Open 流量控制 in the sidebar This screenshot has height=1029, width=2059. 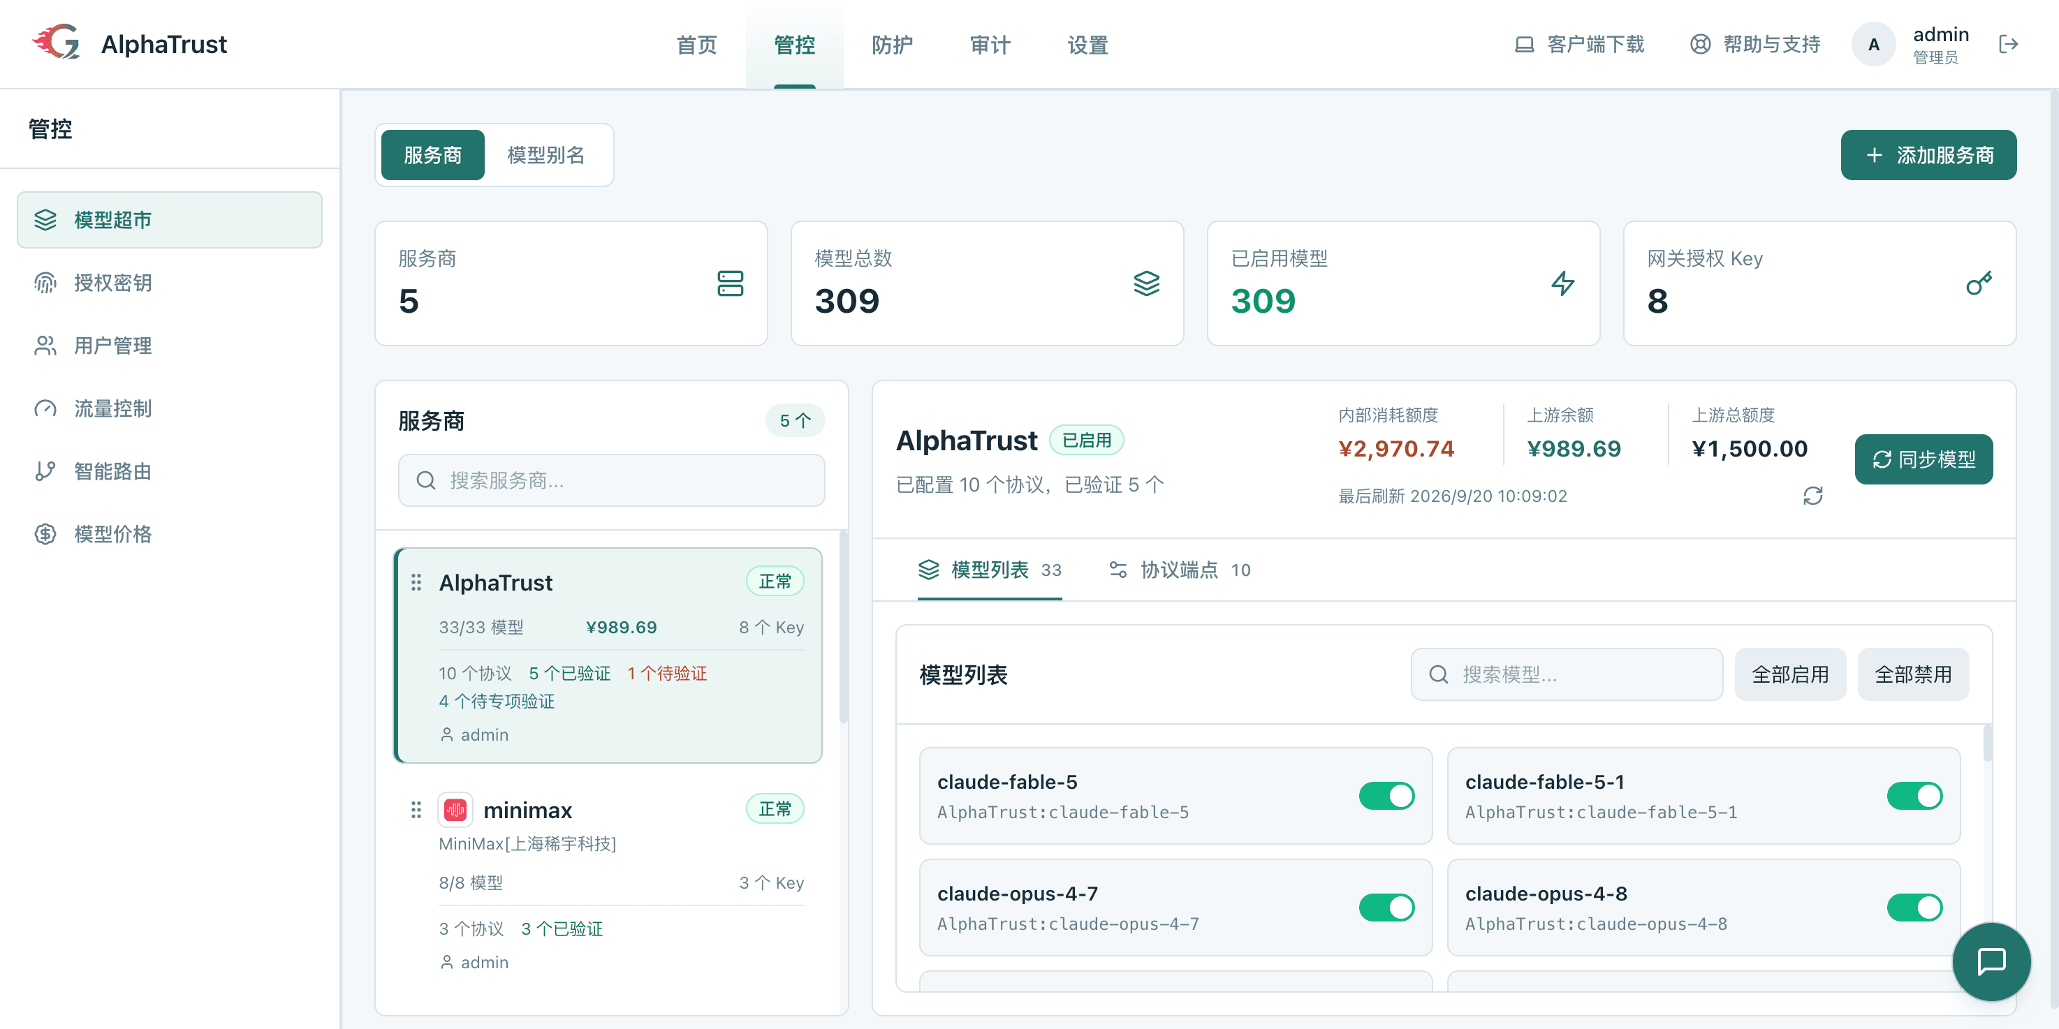(x=170, y=408)
